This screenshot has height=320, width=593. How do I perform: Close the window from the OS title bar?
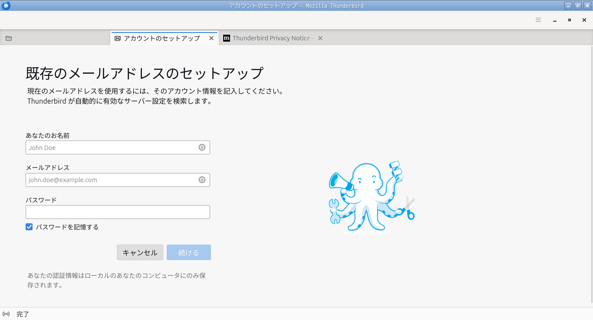point(587,6)
